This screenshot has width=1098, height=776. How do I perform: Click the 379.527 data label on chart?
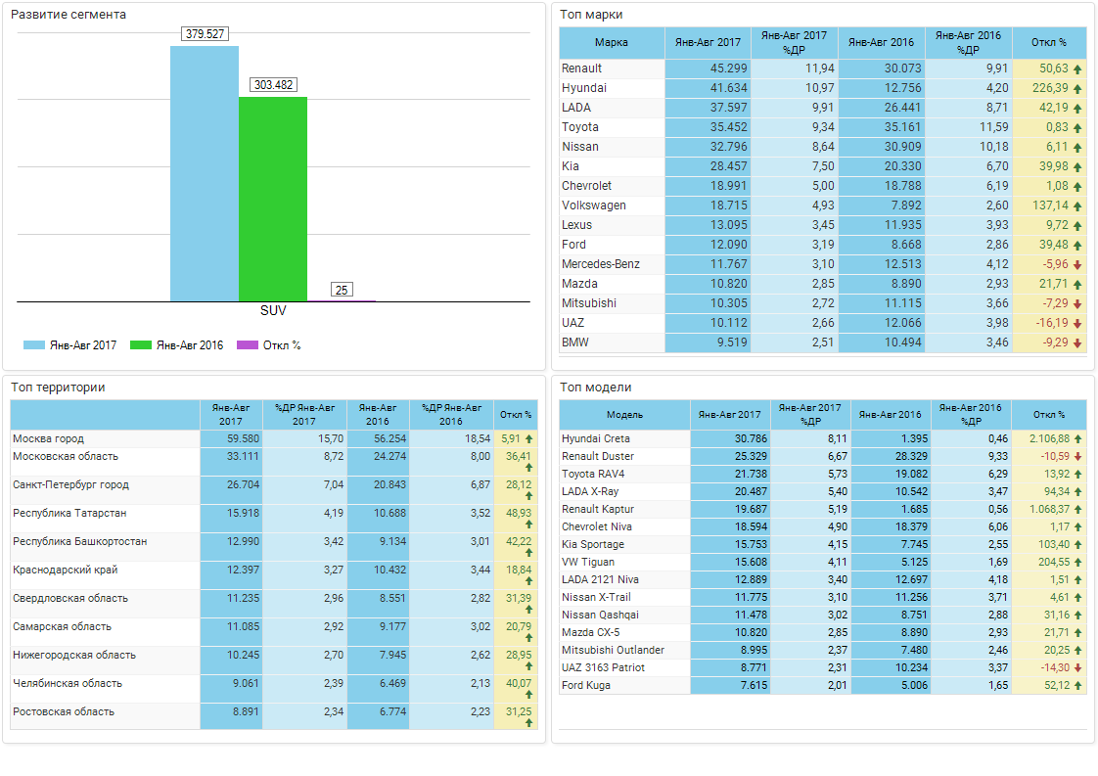tap(206, 33)
